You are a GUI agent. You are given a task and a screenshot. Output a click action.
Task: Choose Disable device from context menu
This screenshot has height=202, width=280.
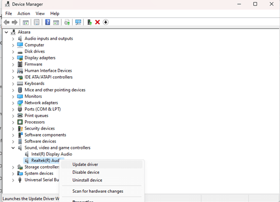tap(102, 172)
